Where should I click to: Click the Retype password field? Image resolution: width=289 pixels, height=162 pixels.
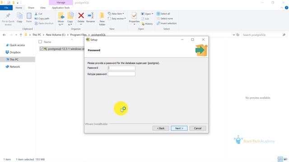click(x=121, y=74)
